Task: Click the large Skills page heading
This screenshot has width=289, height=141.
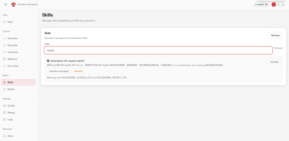Action: coord(48,15)
